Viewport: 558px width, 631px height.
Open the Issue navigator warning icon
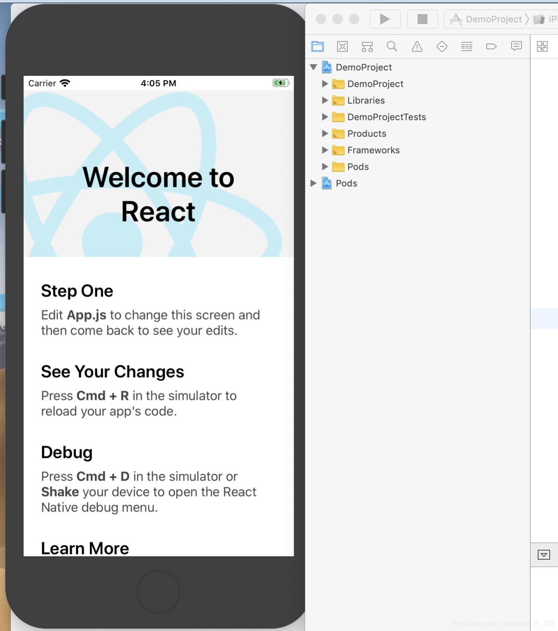pos(417,46)
